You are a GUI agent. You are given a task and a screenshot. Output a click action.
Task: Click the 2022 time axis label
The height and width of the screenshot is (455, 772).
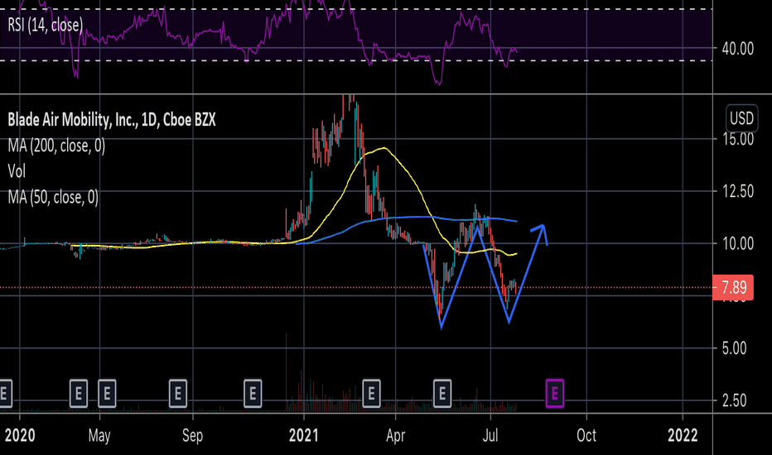click(x=683, y=435)
